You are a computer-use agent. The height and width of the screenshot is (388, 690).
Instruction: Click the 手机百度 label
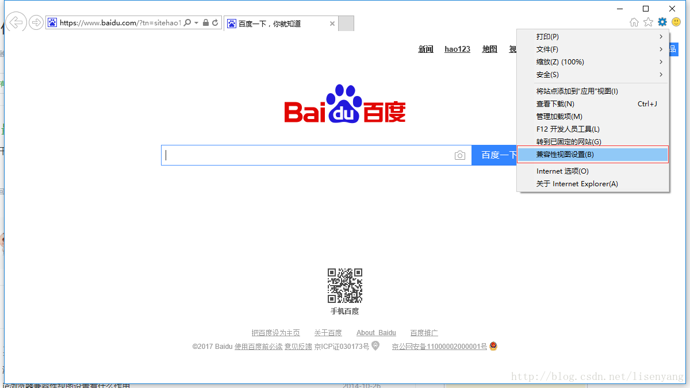click(345, 311)
